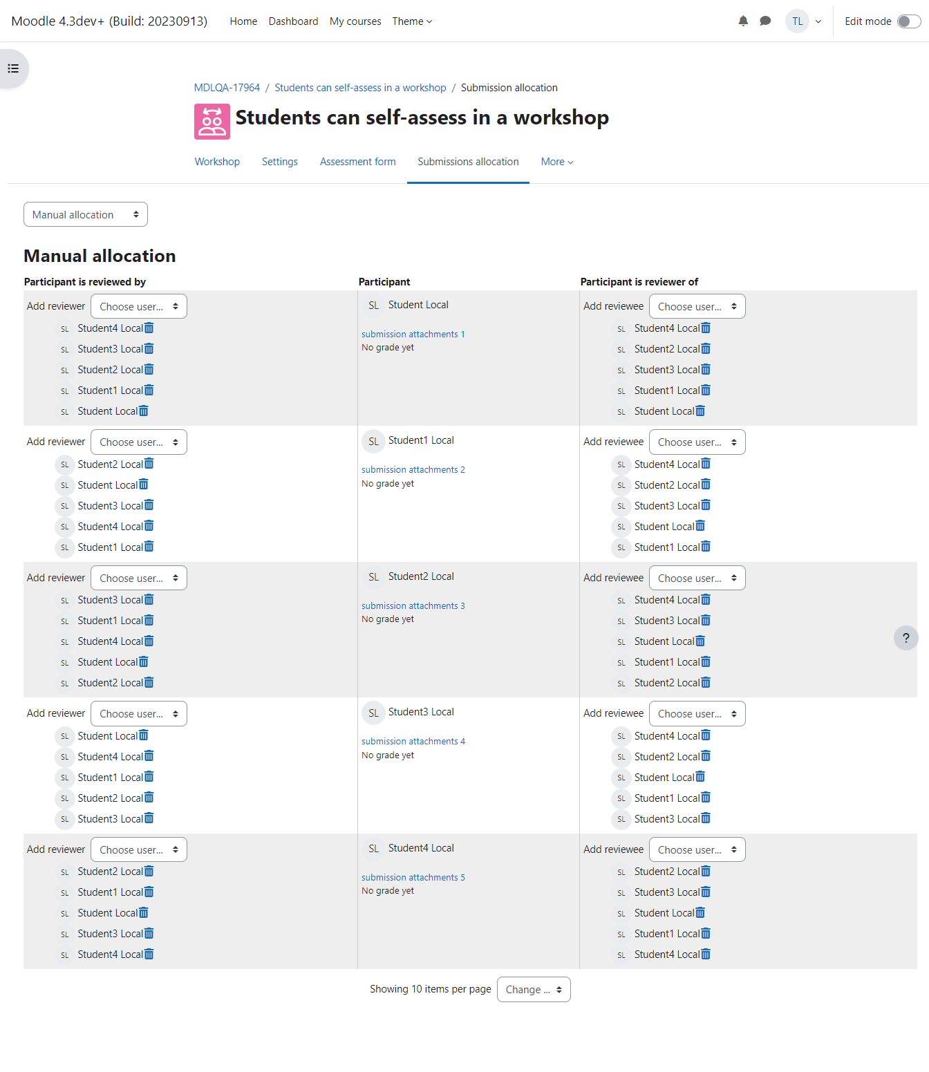The image size is (929, 1072).
Task: Expand the user menu chevron
Action: [818, 21]
